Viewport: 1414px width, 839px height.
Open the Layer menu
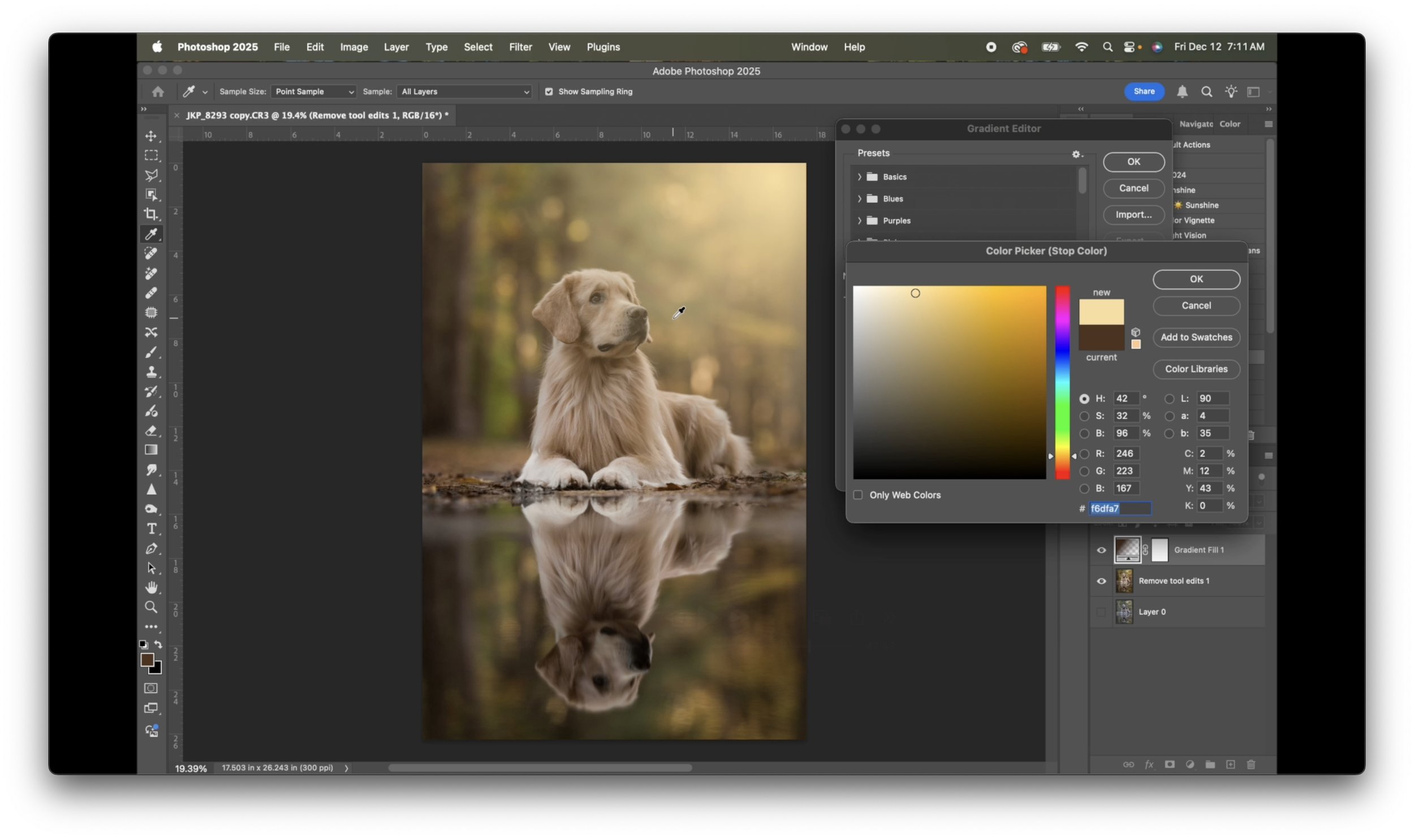click(396, 47)
